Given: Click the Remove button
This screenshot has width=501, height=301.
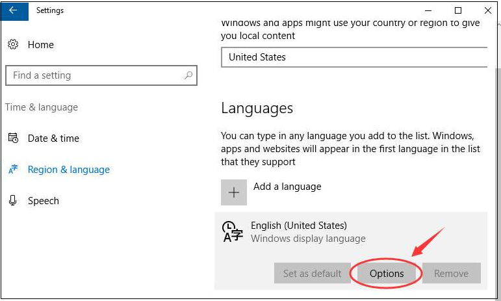Looking at the screenshot, I should [x=451, y=273].
